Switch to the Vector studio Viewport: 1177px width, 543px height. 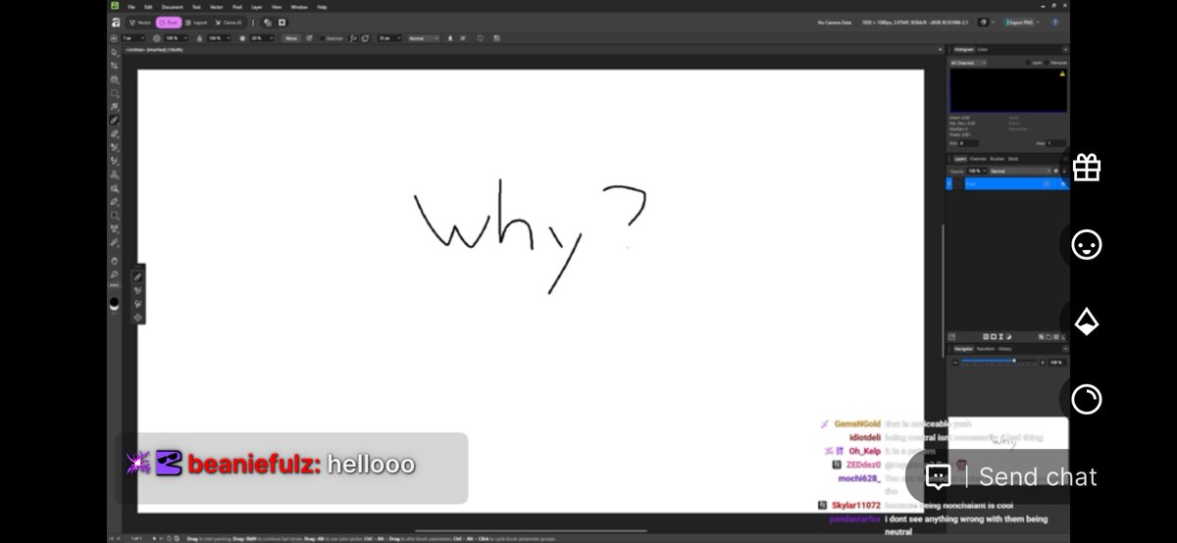point(140,22)
